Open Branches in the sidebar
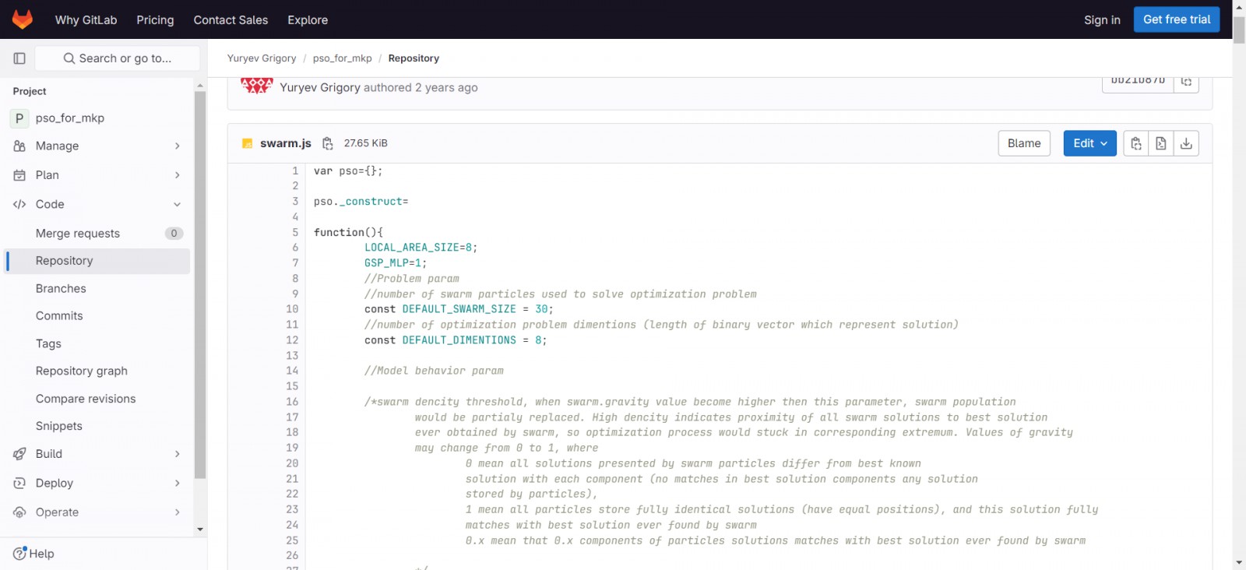The height and width of the screenshot is (570, 1246). tap(61, 288)
